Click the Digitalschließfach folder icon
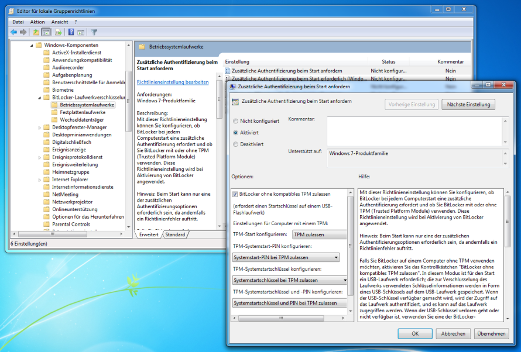The width and height of the screenshot is (521, 352). [46, 142]
